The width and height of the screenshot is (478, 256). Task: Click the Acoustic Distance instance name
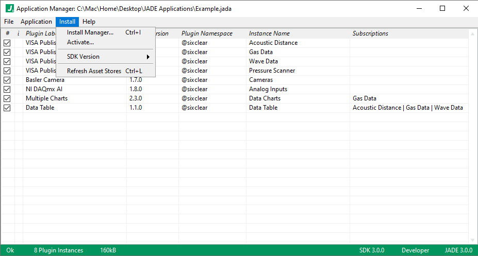click(273, 43)
